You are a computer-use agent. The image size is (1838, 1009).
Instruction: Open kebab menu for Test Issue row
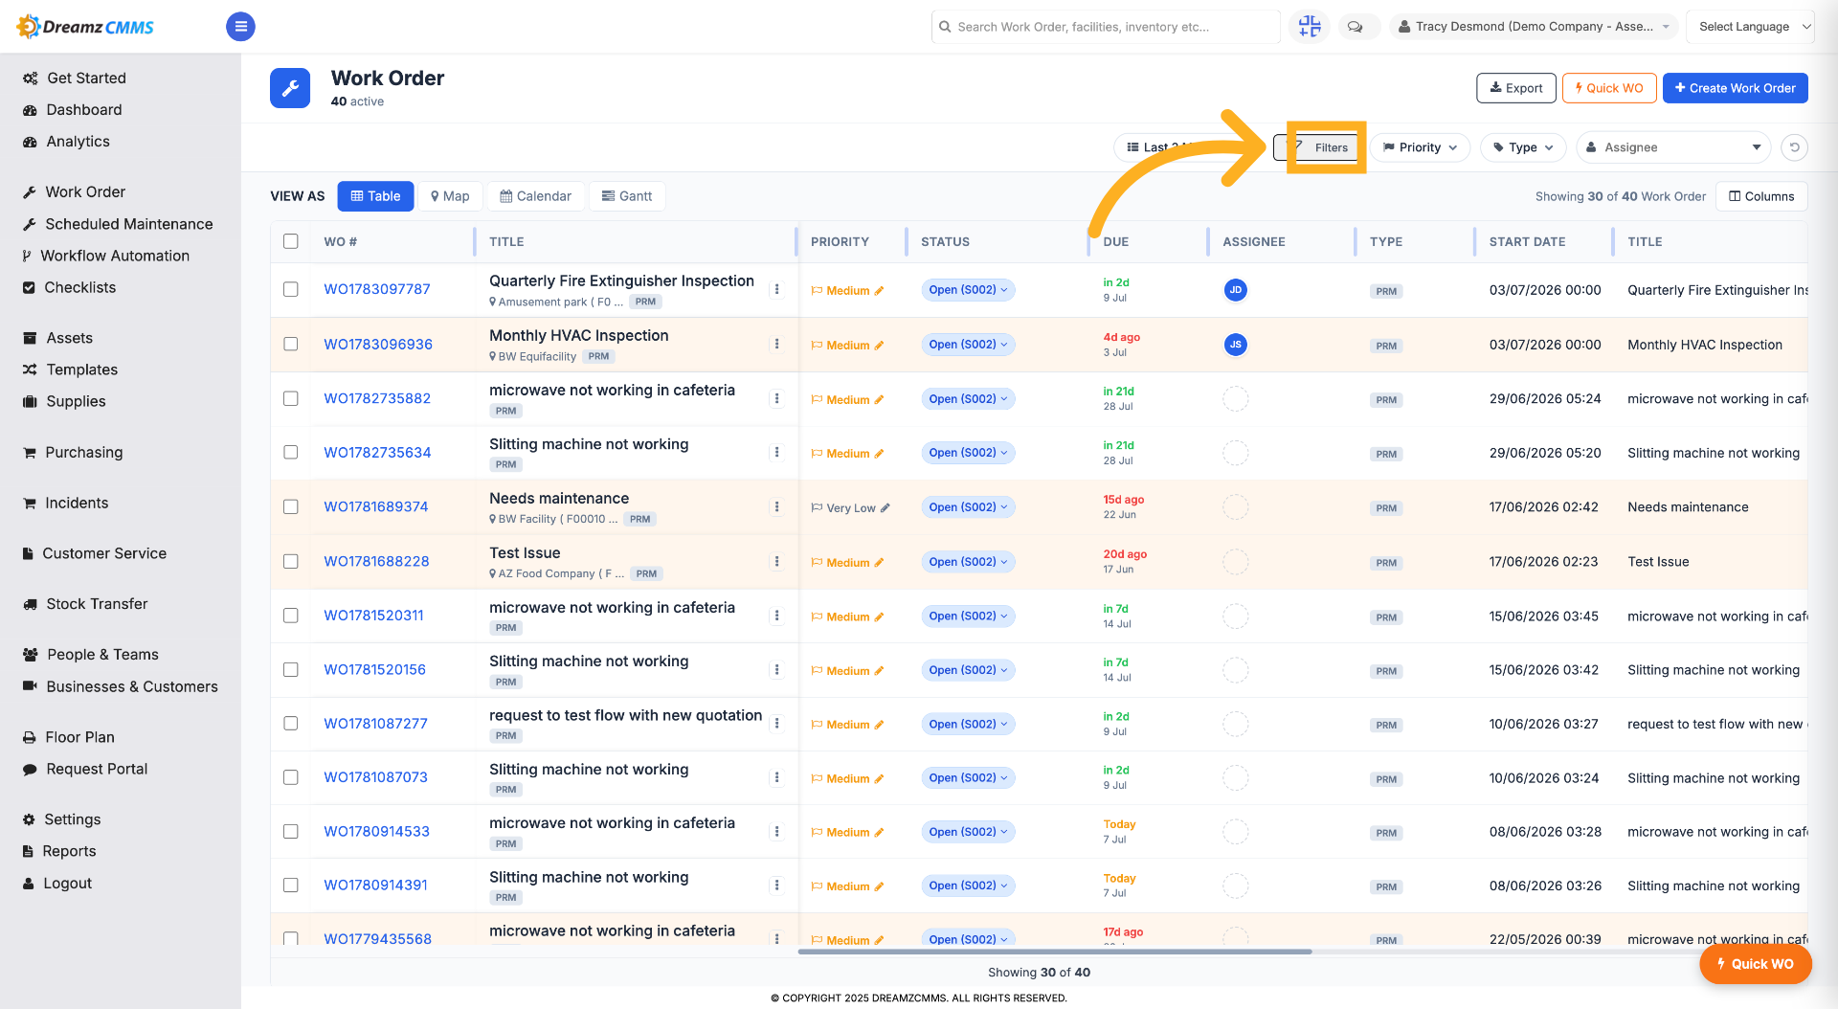click(776, 561)
